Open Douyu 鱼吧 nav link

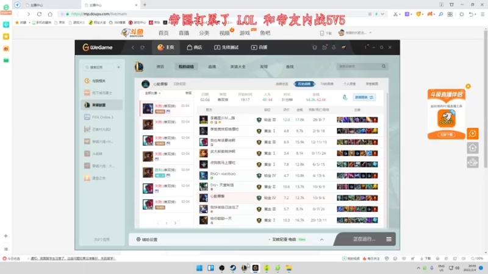pyautogui.click(x=265, y=33)
